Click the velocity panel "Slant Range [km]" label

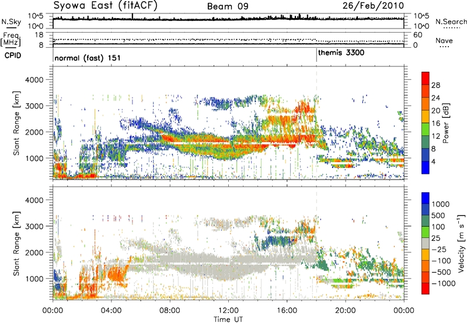pyautogui.click(x=17, y=243)
